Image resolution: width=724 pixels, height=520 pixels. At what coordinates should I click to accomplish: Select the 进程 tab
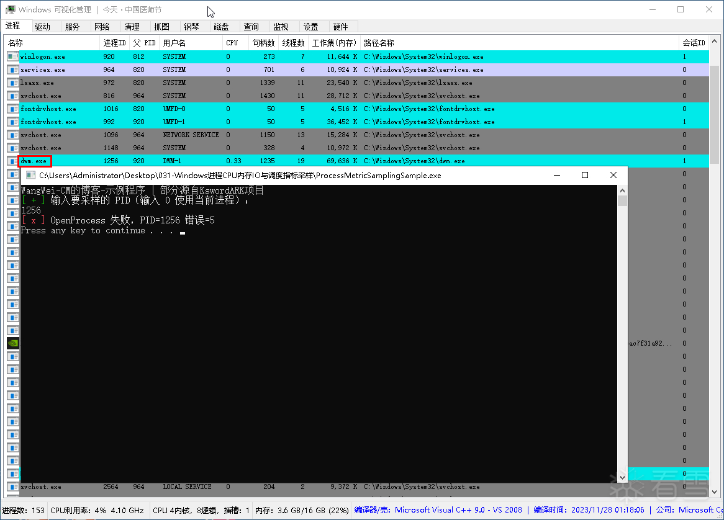13,26
